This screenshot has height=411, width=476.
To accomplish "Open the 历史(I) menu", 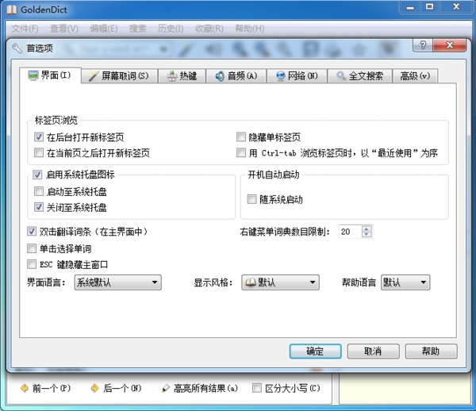I will (171, 29).
